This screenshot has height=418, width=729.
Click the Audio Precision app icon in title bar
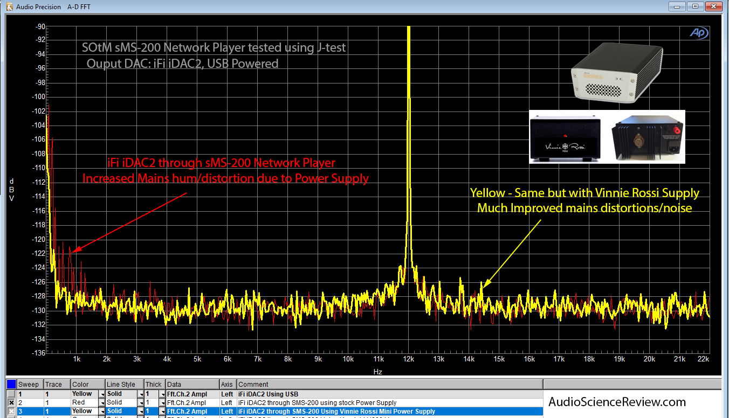pos(9,6)
